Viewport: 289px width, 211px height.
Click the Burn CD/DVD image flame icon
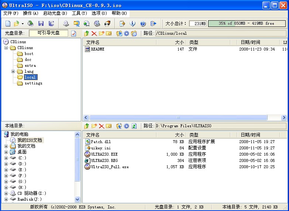point(107,24)
